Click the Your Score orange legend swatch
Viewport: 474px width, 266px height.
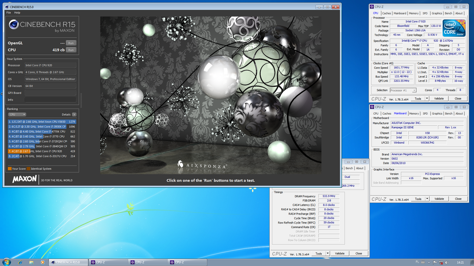(10, 169)
